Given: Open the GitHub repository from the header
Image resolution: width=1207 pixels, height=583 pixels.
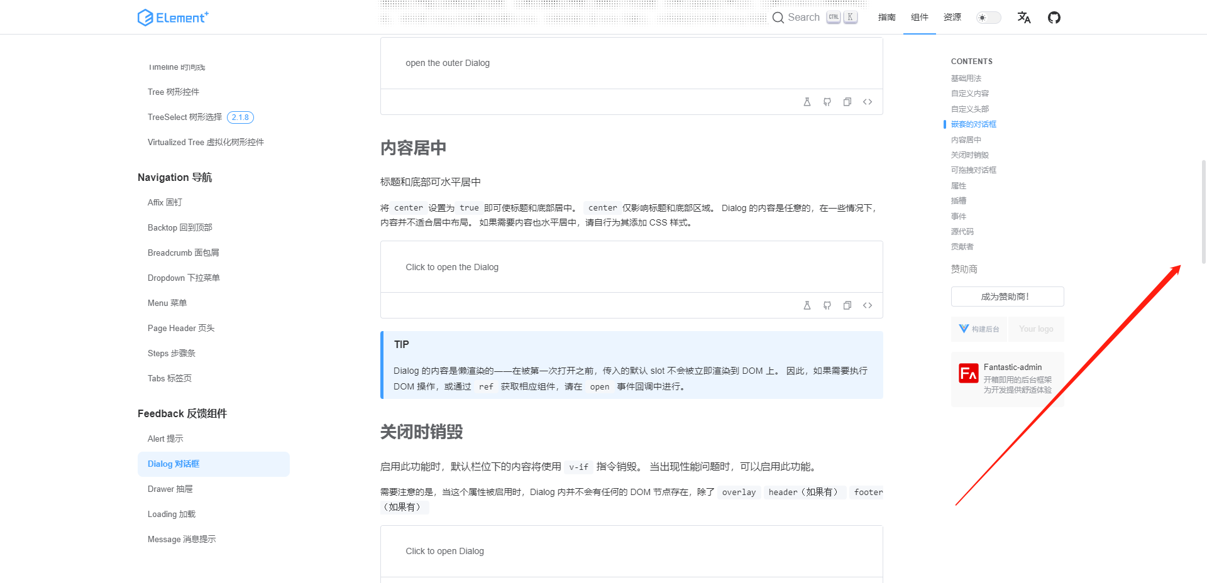Looking at the screenshot, I should [1054, 17].
